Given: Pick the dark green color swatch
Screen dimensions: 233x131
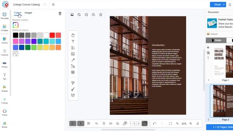Looking at the screenshot, I should pos(28,47).
